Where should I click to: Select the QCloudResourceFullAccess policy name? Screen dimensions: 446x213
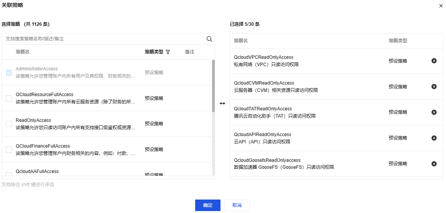coord(45,94)
